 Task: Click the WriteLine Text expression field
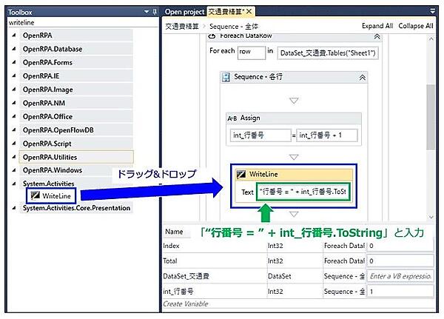coord(303,192)
